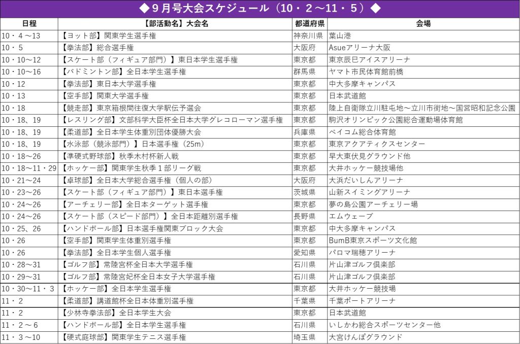This screenshot has height=344, width=520.
Task: Click the 茨城県 prefecture cell
Action: pyautogui.click(x=305, y=192)
